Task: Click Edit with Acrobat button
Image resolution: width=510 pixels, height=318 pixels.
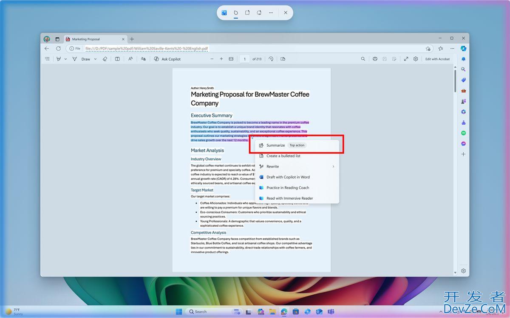Action: 437,59
